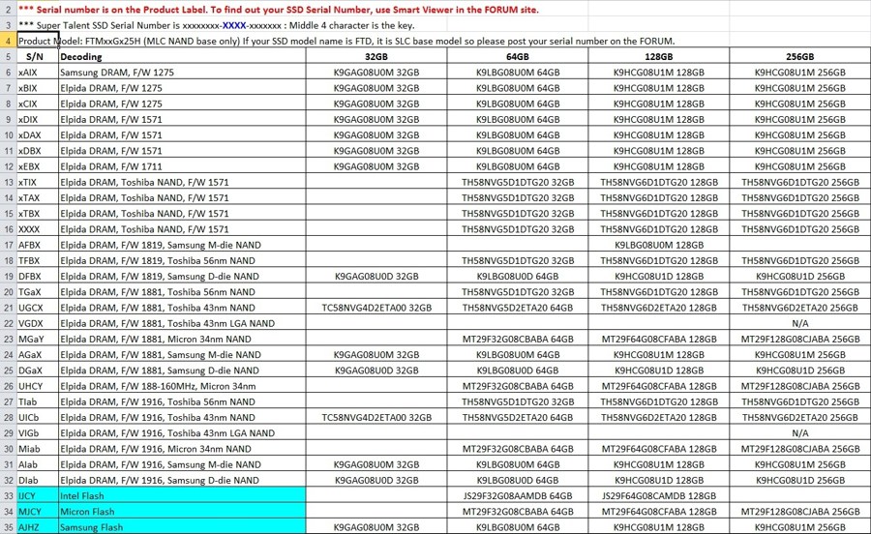
Task: Select the 64GB column header cell
Action: 518,57
